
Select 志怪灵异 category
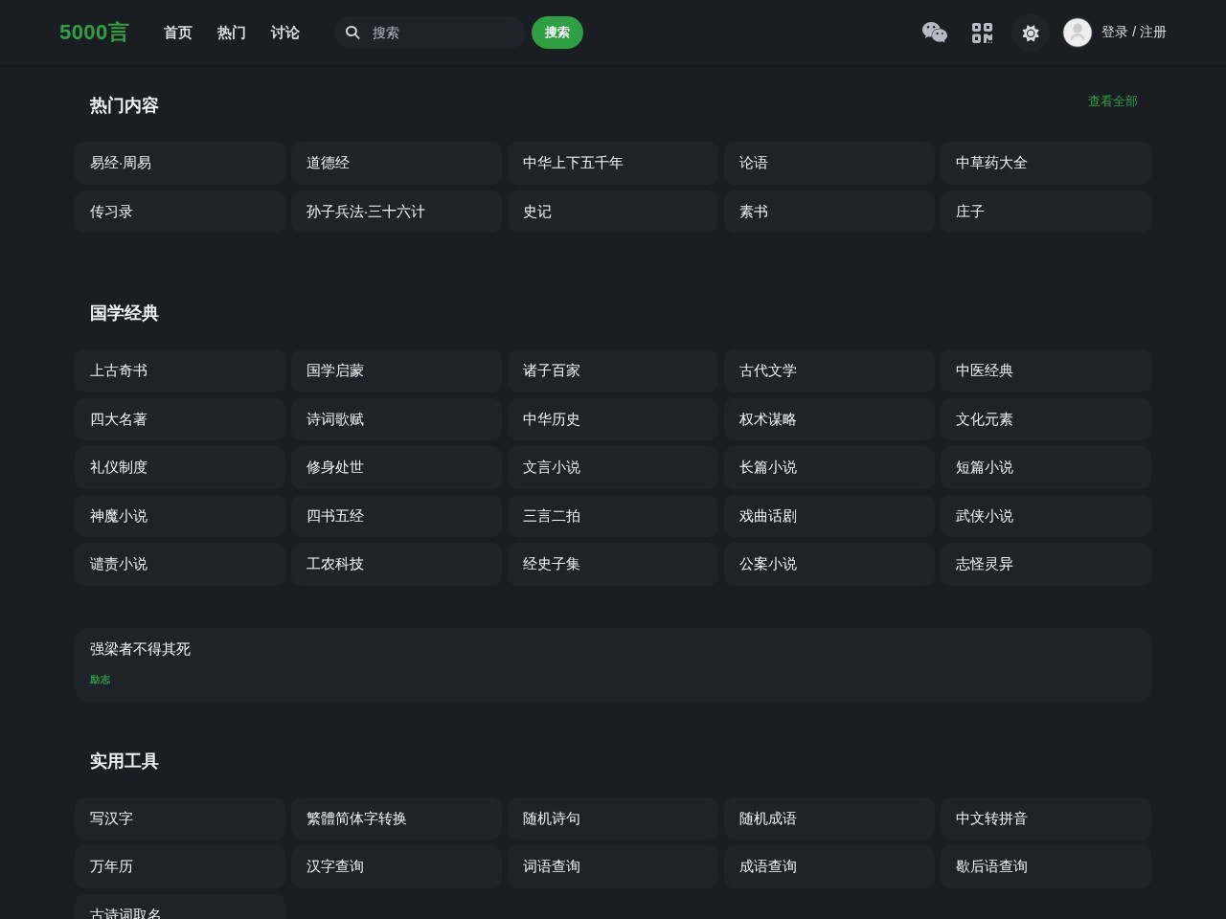point(1046,564)
